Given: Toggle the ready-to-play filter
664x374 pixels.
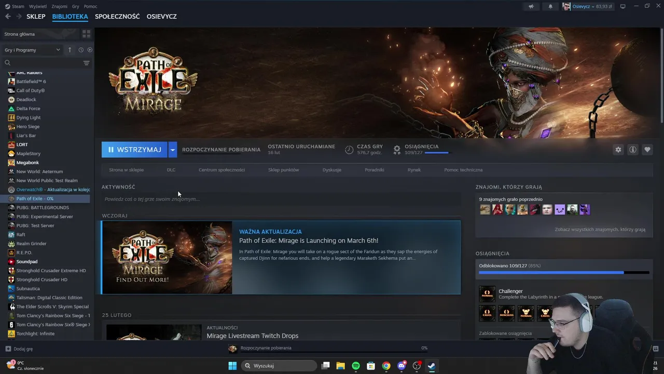Looking at the screenshot, I should coord(90,50).
